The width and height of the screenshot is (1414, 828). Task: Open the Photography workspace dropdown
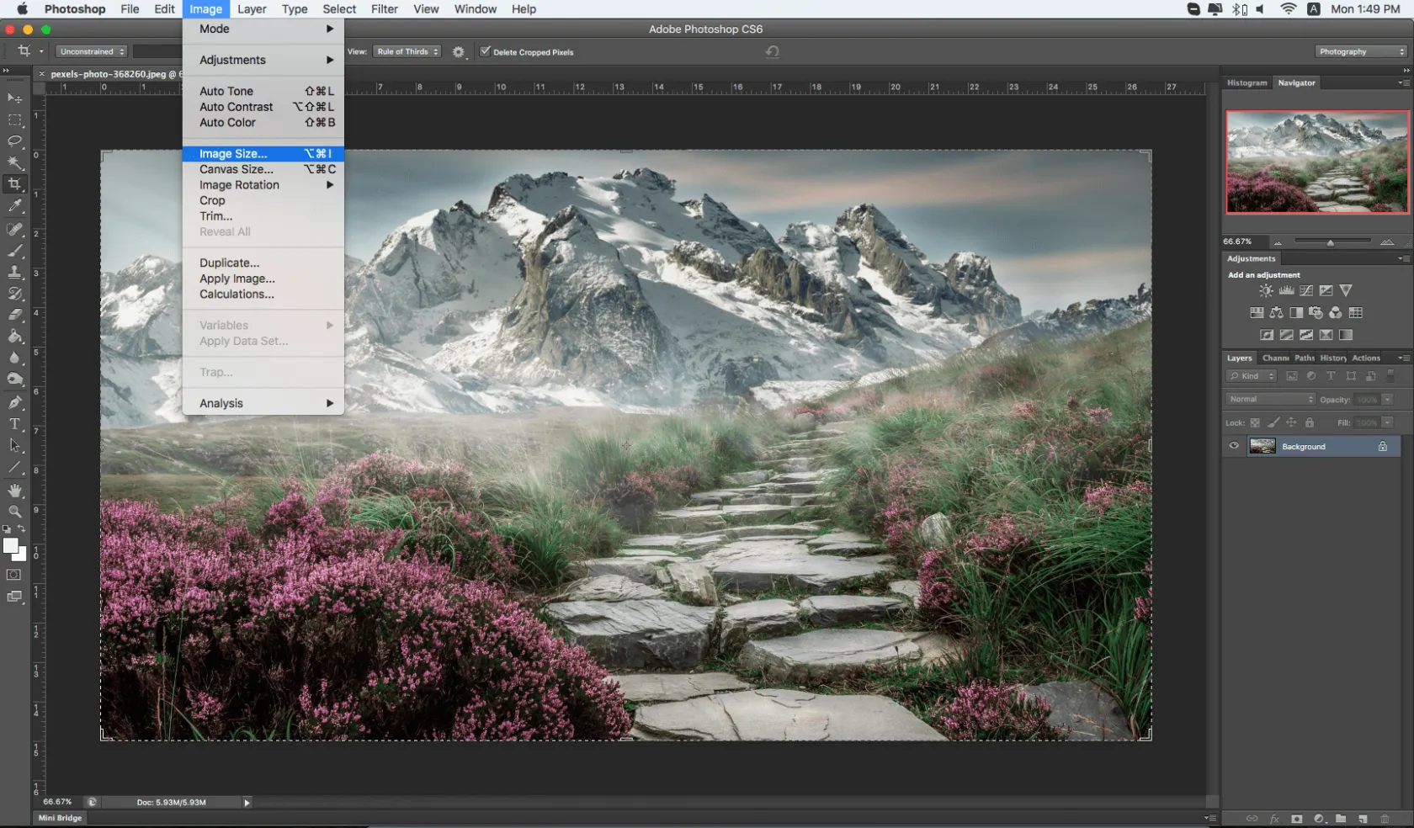(x=1360, y=51)
